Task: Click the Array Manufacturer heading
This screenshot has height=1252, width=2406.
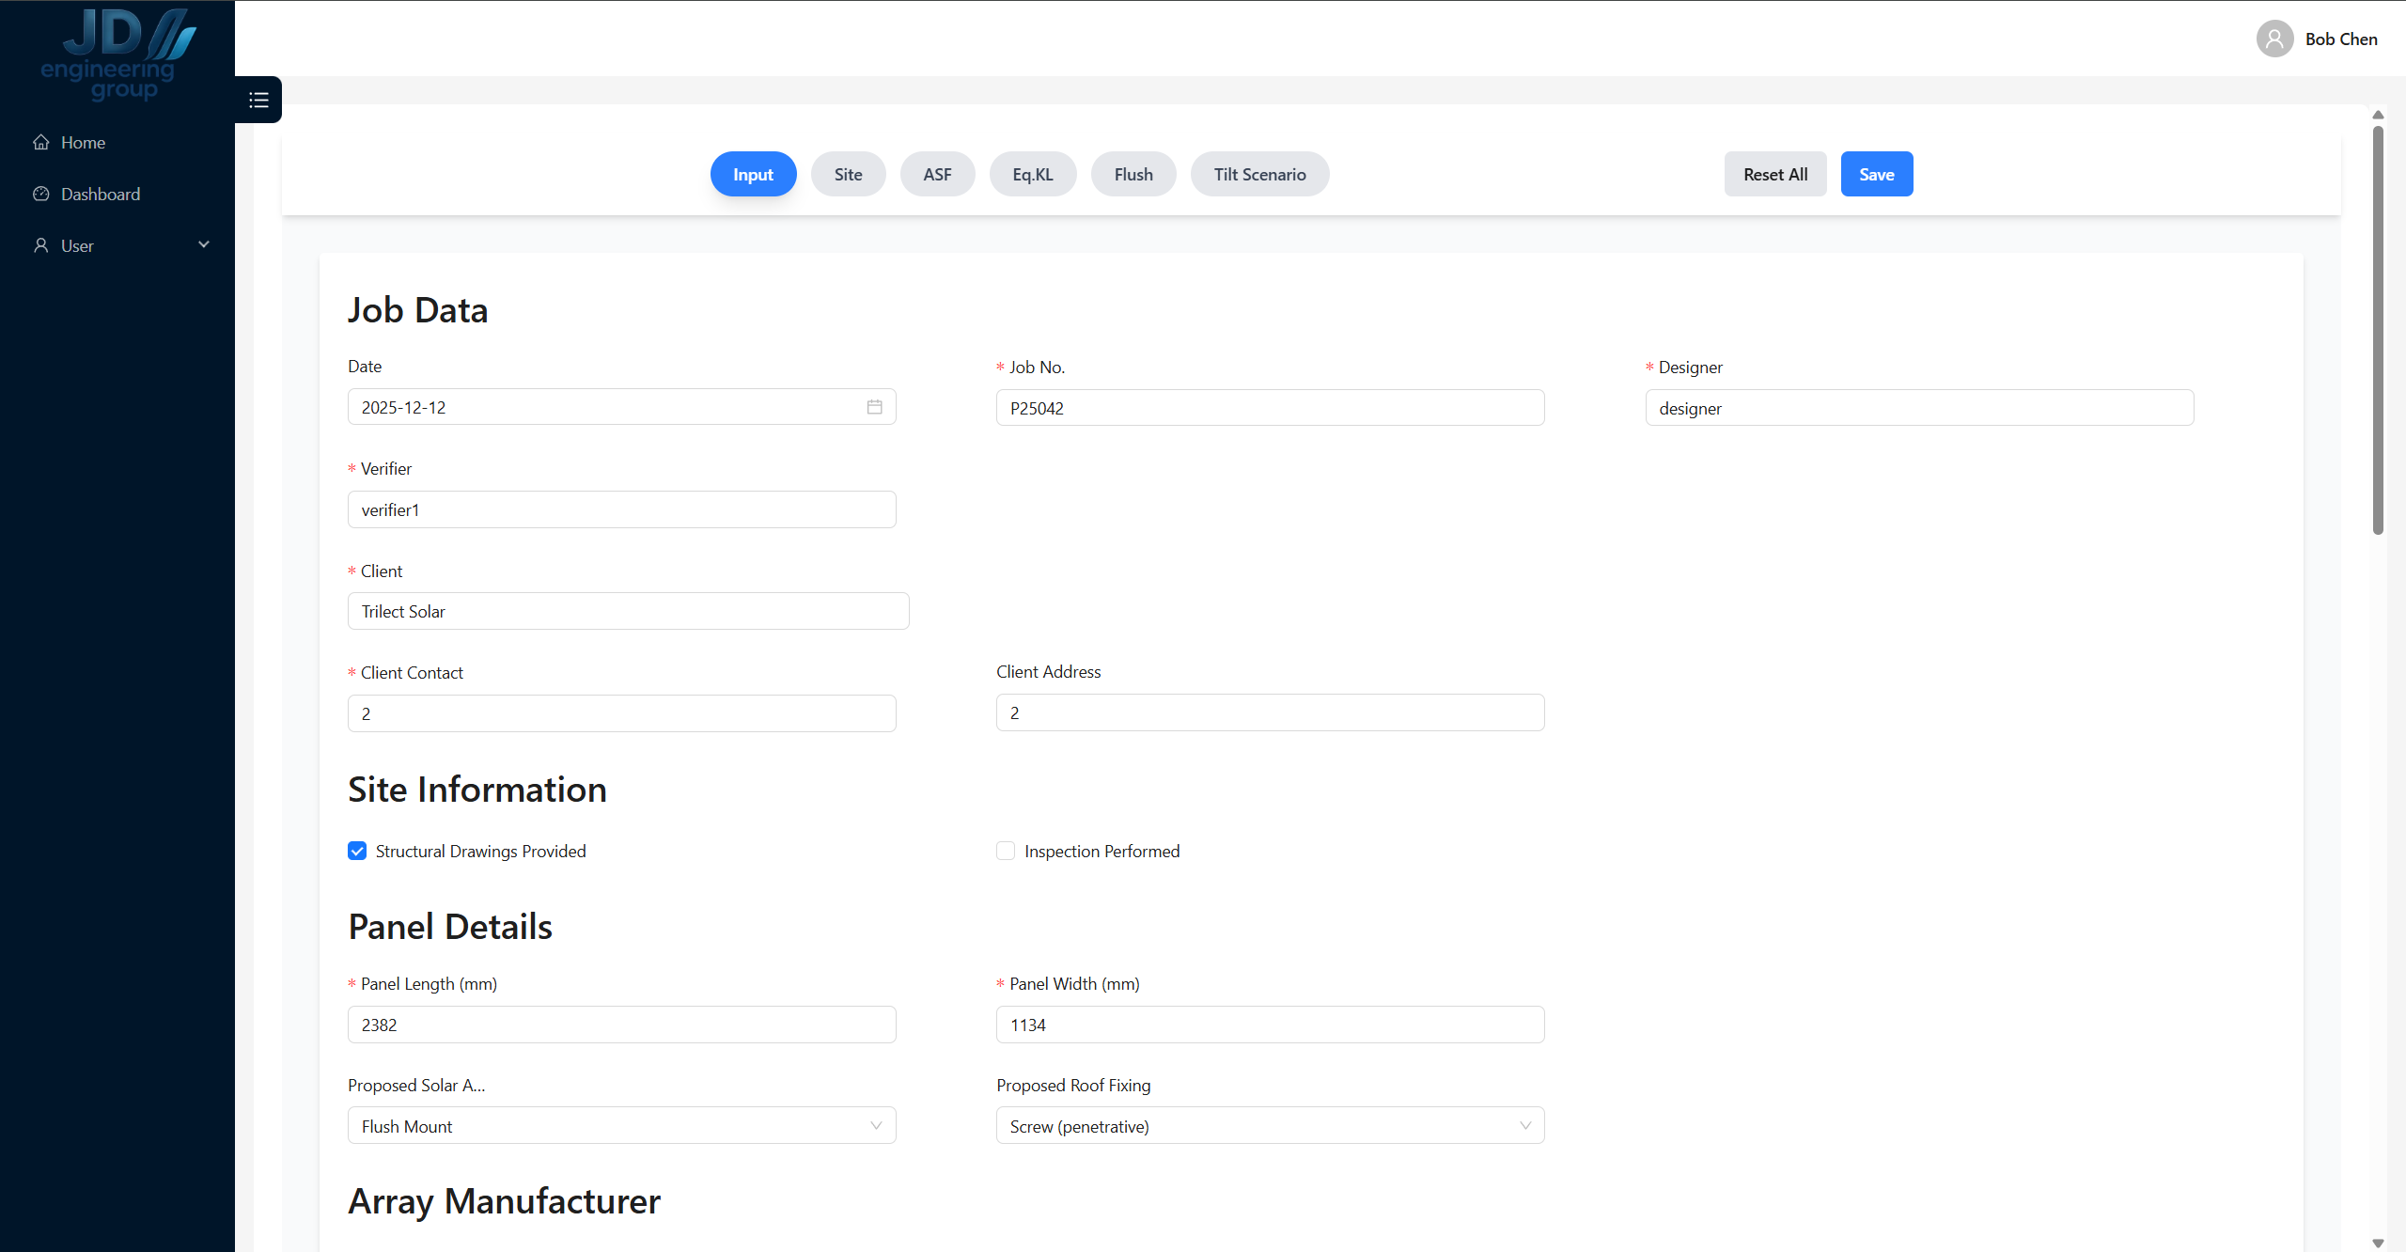Action: [505, 1201]
